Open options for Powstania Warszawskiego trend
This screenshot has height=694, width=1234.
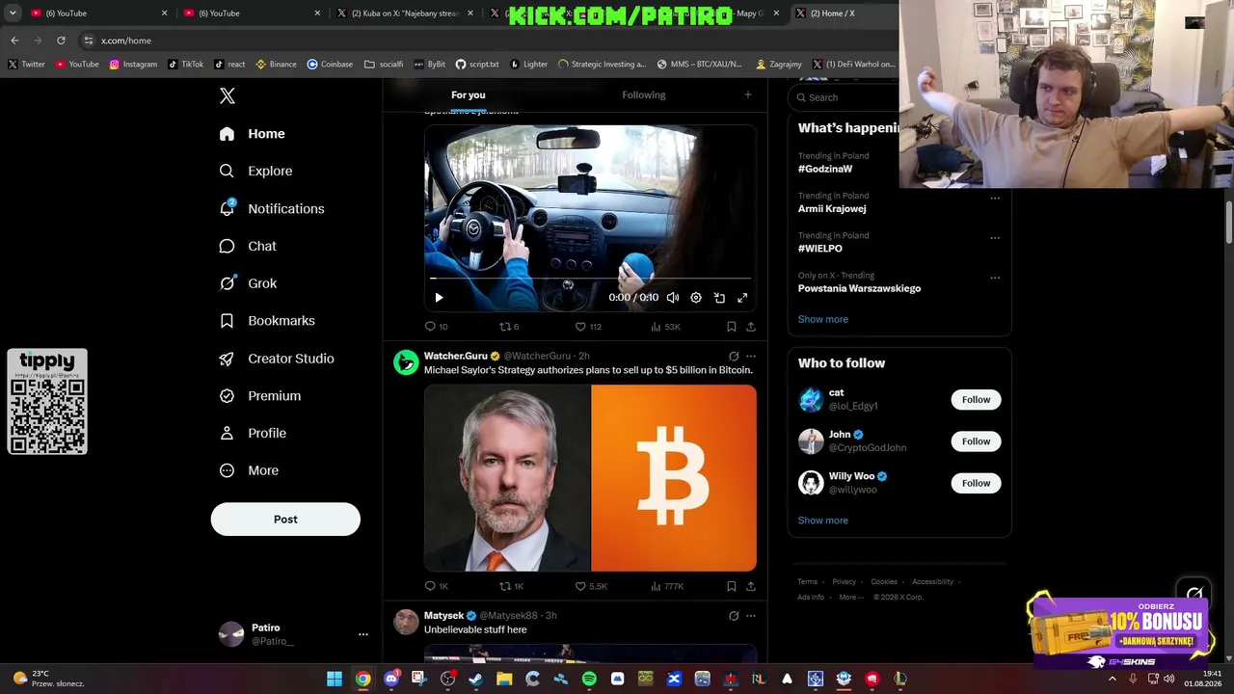pyautogui.click(x=995, y=278)
